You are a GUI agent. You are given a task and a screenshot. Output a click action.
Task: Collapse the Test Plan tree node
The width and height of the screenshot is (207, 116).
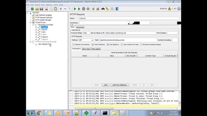click(x=27, y=13)
